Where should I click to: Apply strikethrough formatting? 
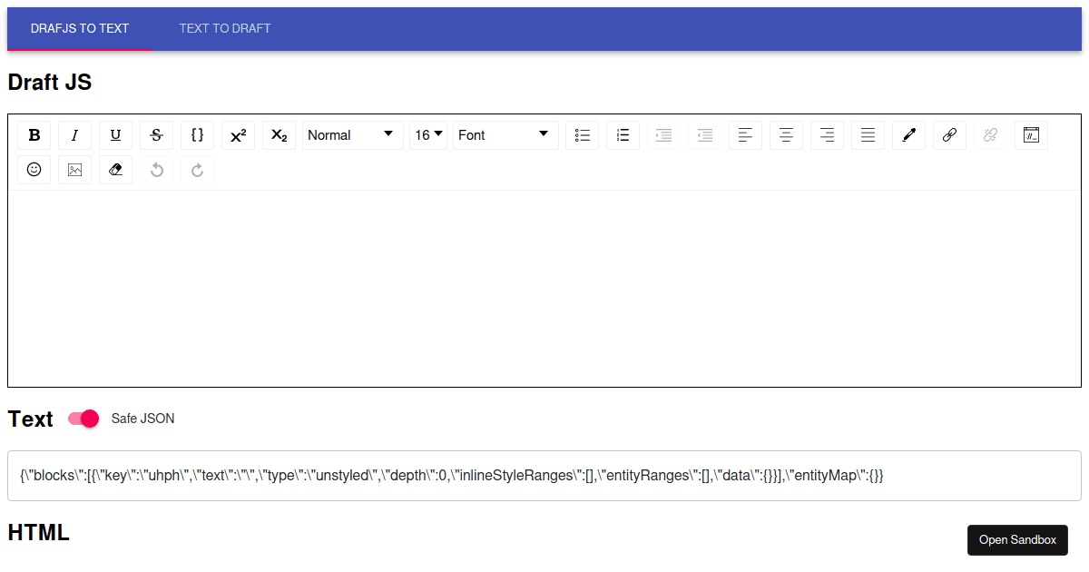coord(156,134)
